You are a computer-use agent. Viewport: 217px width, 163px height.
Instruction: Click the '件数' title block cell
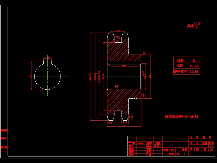(x=184, y=150)
